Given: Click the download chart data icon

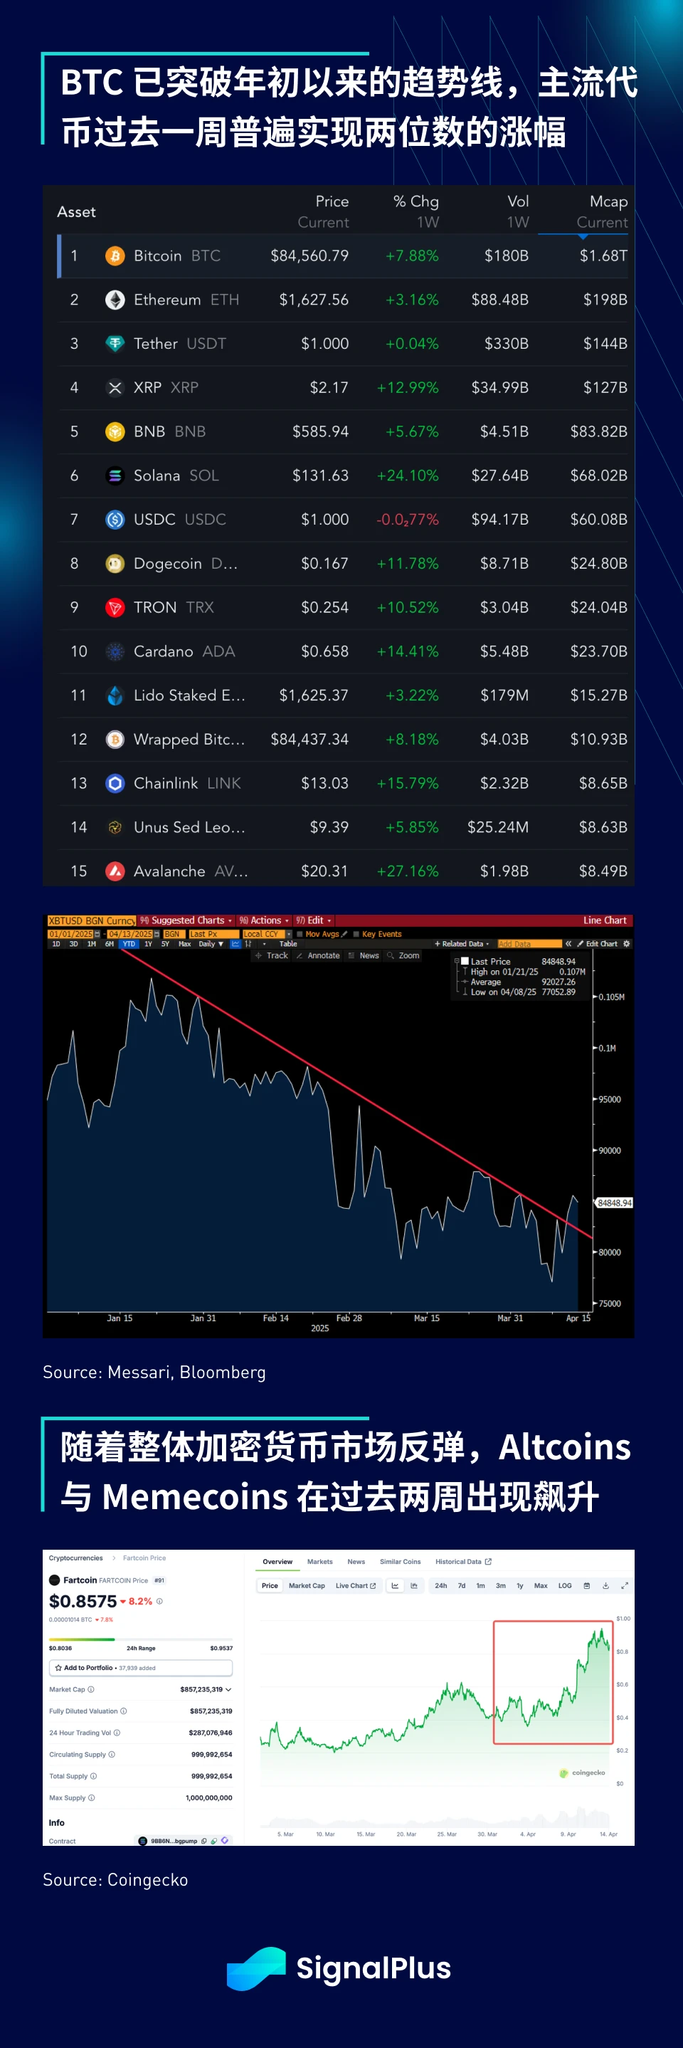Looking at the screenshot, I should tap(605, 1585).
